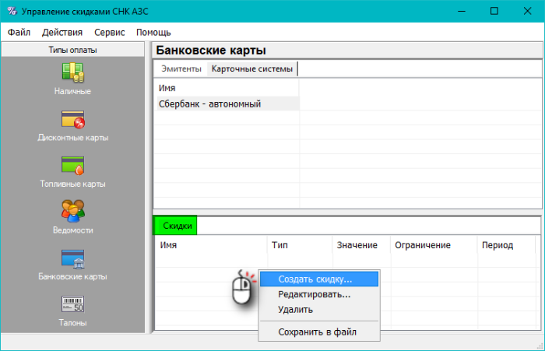Select Топливные карты fuel cards icon
545x351 pixels.
(x=72, y=165)
